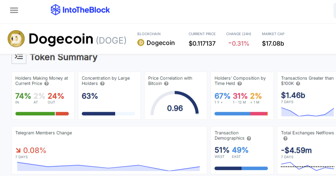Click the red down arrow on Telegram change

point(18,150)
